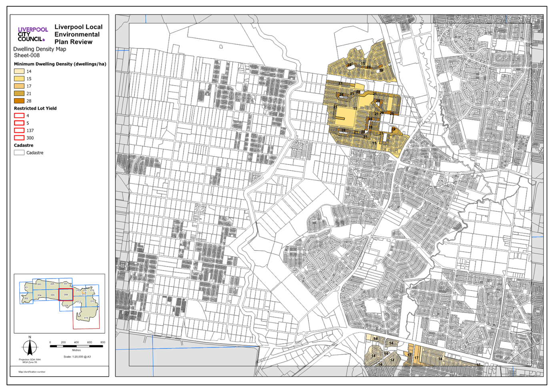This screenshot has height=391, width=553.
Task: Click the '400' scale bar value
Action: click(x=76, y=343)
